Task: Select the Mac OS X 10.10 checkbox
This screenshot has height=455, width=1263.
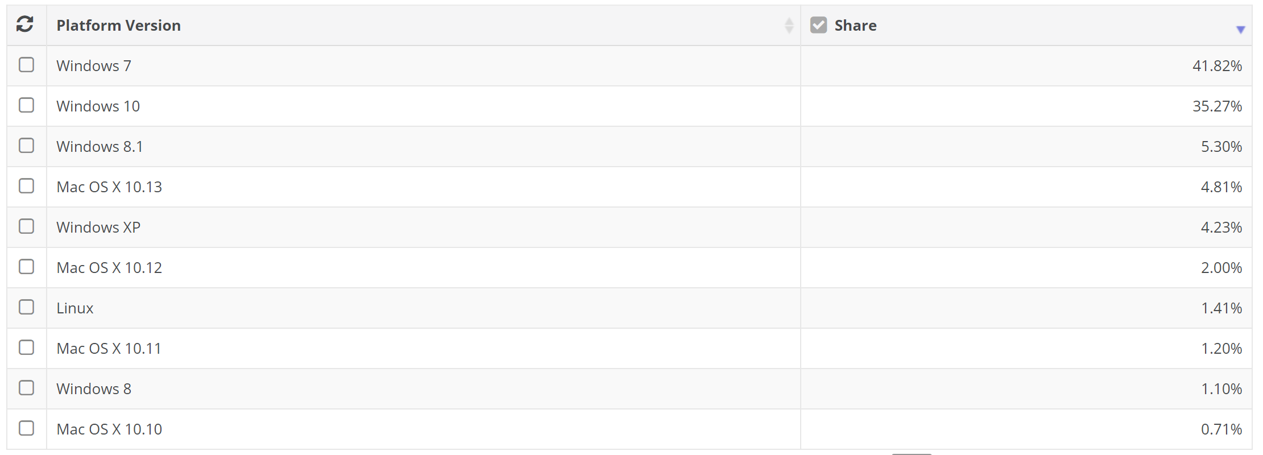Action: tap(26, 428)
